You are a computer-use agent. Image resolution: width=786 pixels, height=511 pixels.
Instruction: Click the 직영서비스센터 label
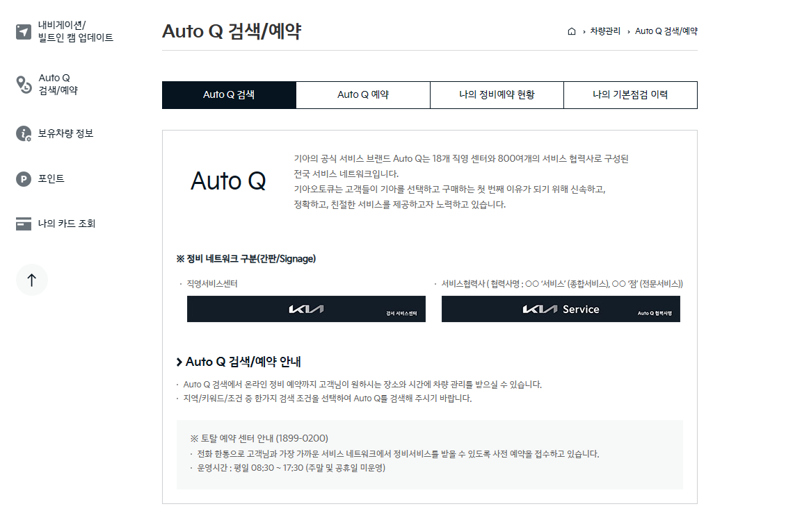(x=212, y=284)
